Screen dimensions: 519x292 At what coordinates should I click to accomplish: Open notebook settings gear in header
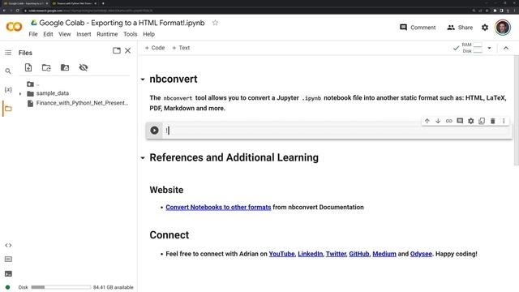485,28
